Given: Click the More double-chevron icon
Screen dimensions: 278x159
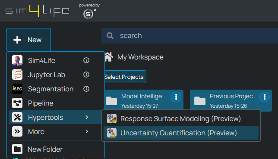Looking at the screenshot, I should 17,131.
